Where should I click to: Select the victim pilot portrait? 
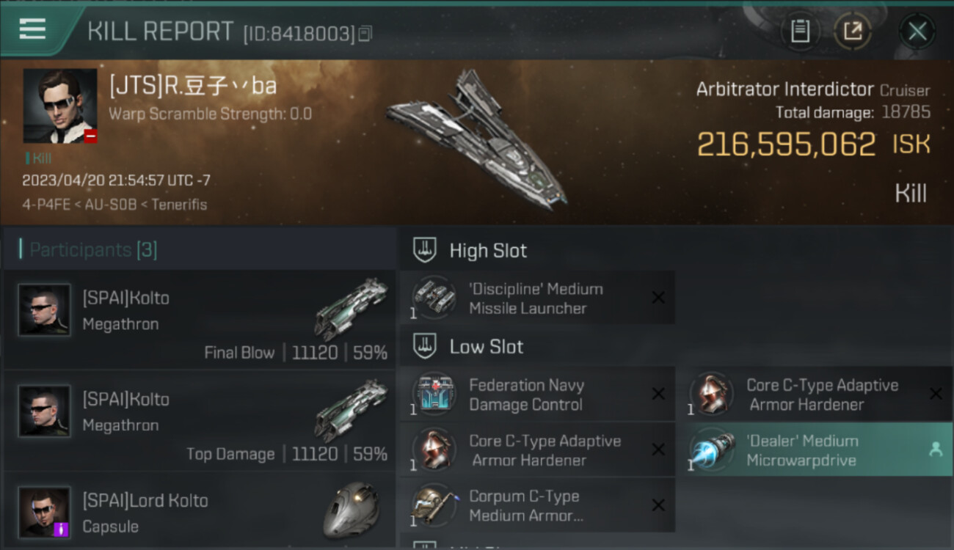click(x=60, y=106)
